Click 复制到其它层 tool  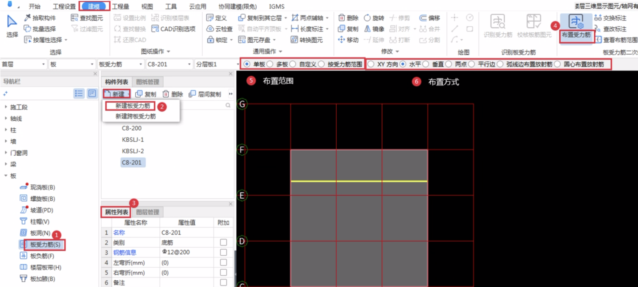pyautogui.click(x=262, y=18)
